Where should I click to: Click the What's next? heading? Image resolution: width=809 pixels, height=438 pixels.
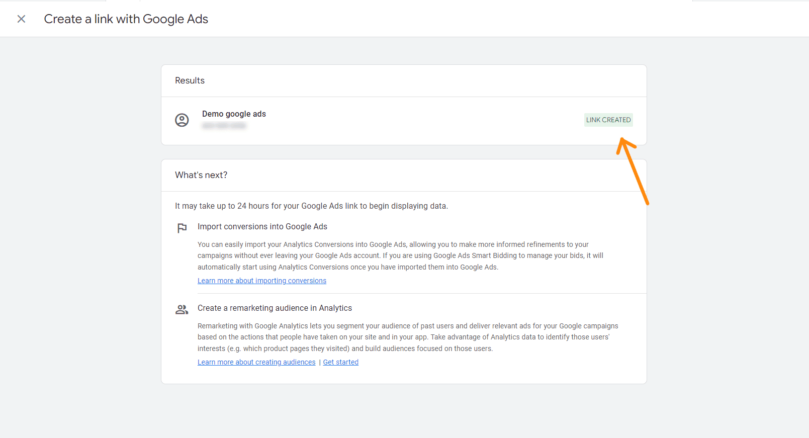click(x=201, y=175)
